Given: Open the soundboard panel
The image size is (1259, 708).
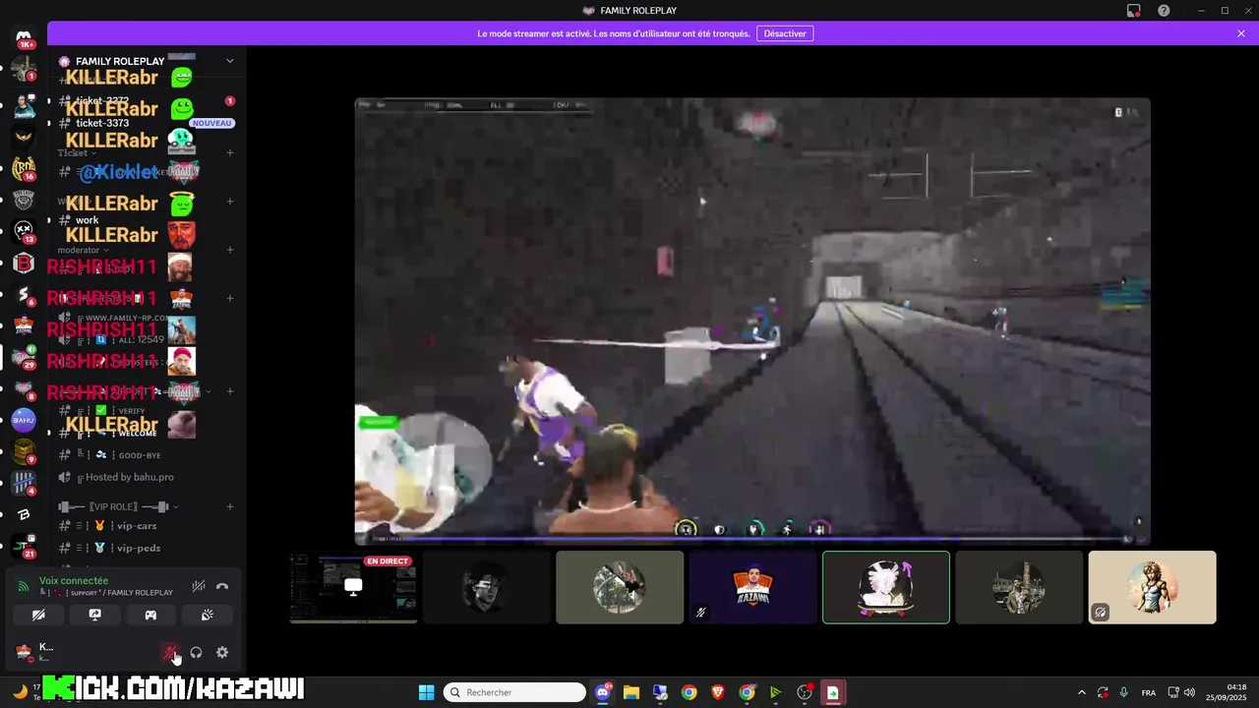Looking at the screenshot, I should (208, 615).
